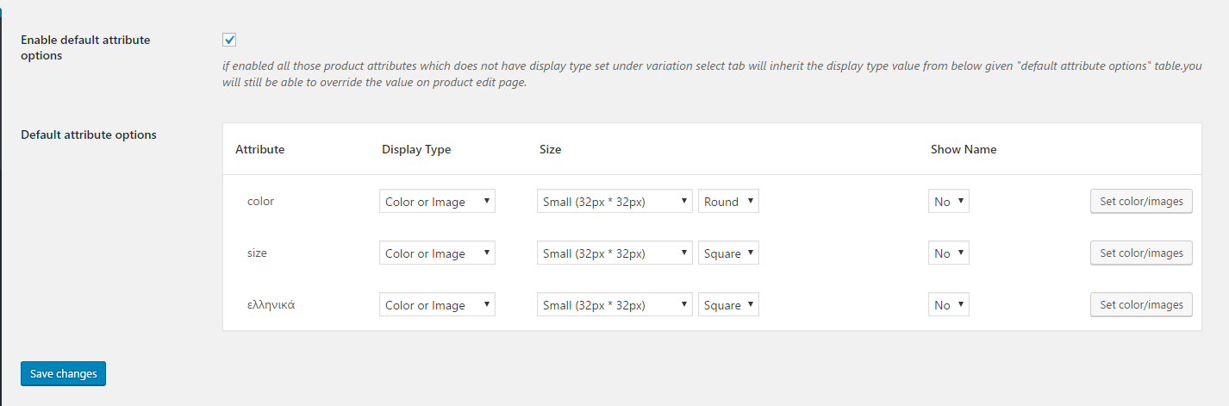Click Set color/images button for color row
This screenshot has height=406, width=1229.
(1141, 201)
